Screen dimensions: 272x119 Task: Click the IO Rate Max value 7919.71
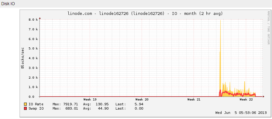click(70, 104)
